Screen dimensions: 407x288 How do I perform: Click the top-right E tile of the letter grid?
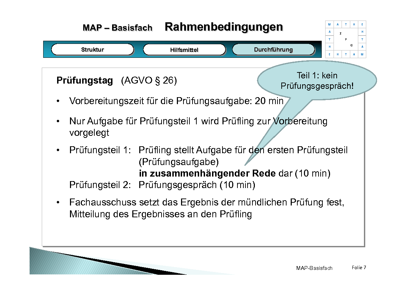pos(362,24)
